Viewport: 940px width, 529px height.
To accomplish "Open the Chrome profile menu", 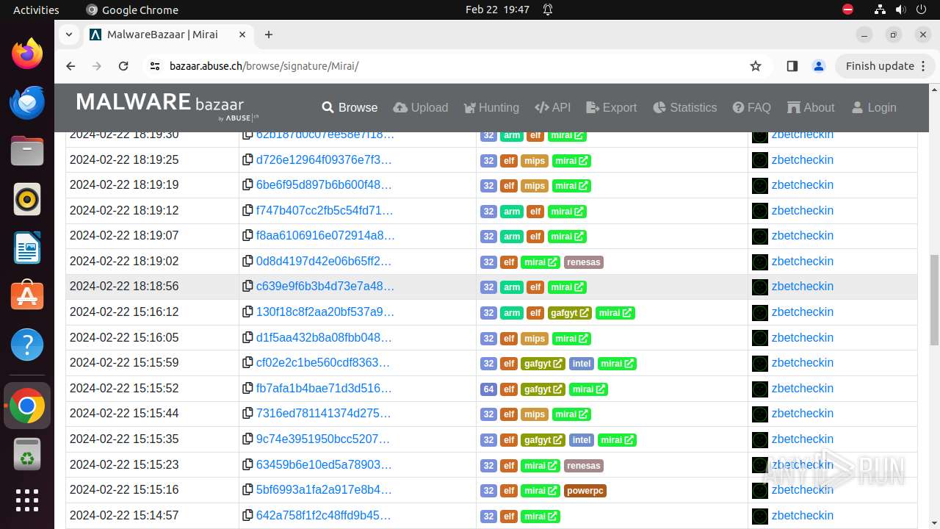I will (x=818, y=66).
